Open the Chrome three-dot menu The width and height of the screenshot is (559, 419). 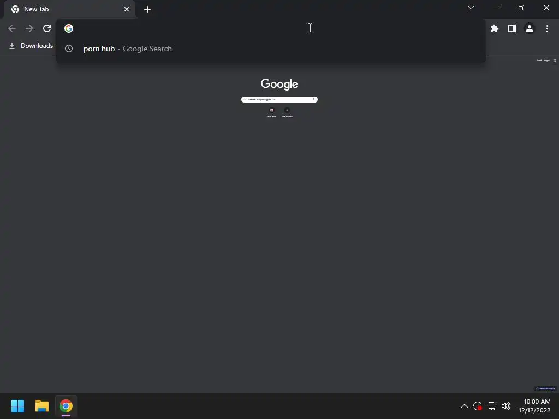(547, 28)
